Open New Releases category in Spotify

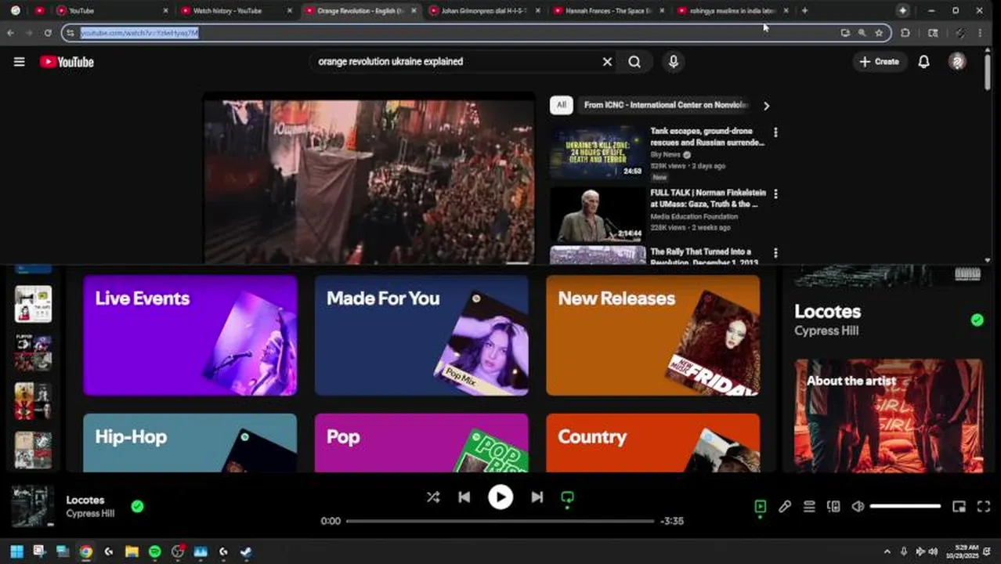652,335
